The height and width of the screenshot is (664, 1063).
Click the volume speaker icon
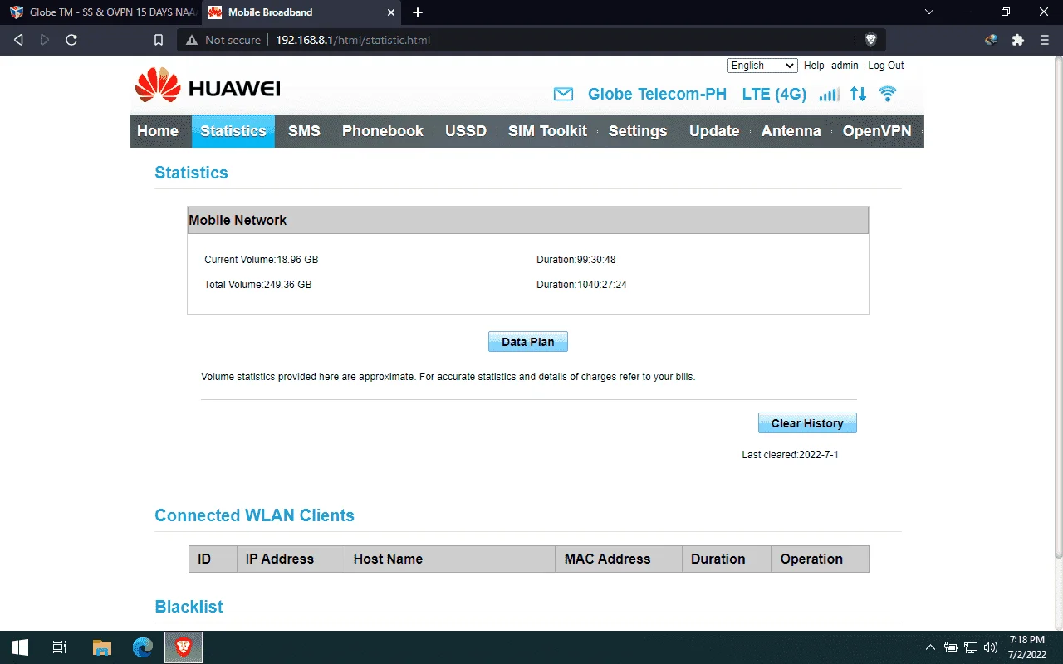pos(991,647)
